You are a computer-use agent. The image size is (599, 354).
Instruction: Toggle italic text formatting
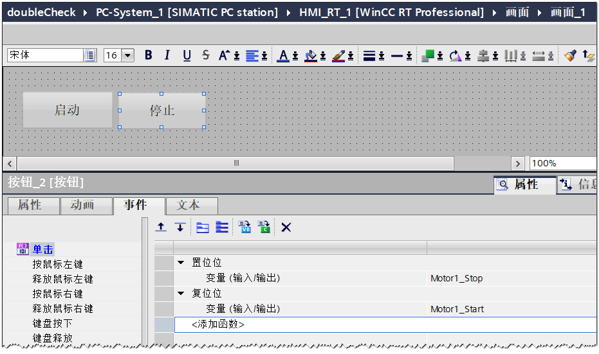(x=167, y=56)
